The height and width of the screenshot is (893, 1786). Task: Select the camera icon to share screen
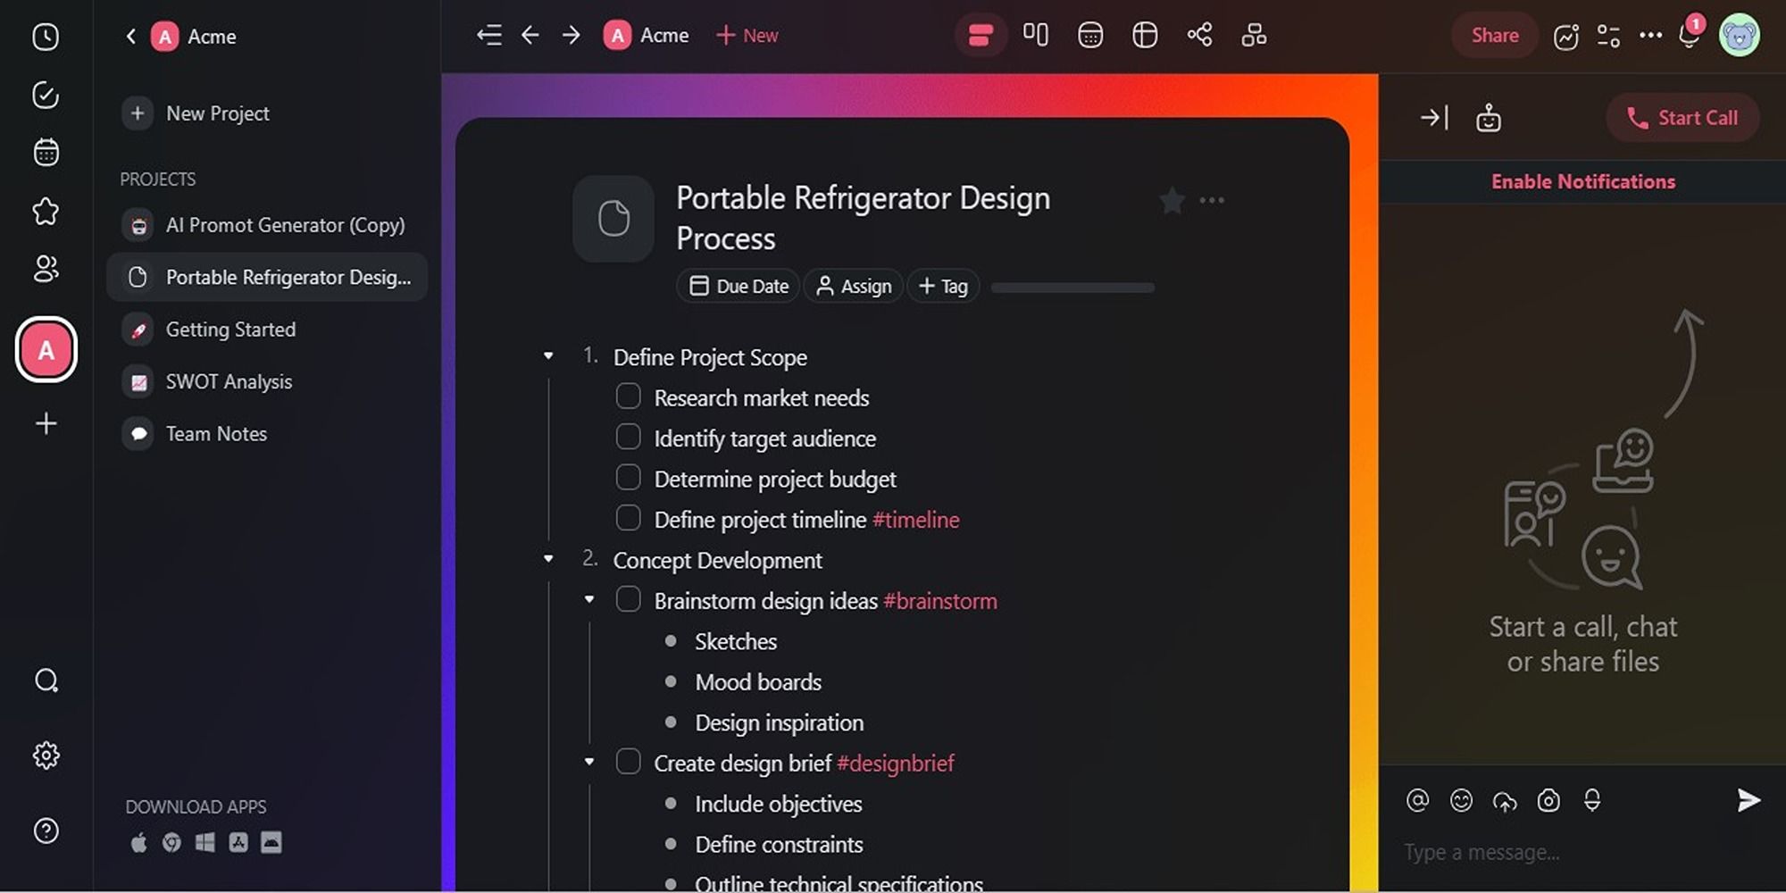[1549, 801]
